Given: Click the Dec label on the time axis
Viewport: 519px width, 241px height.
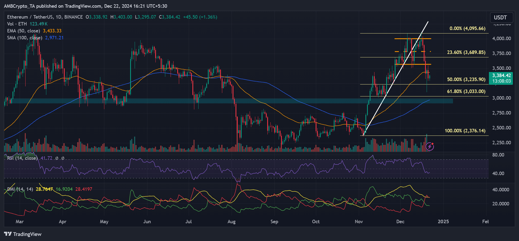Looking at the screenshot, I should 400,222.
